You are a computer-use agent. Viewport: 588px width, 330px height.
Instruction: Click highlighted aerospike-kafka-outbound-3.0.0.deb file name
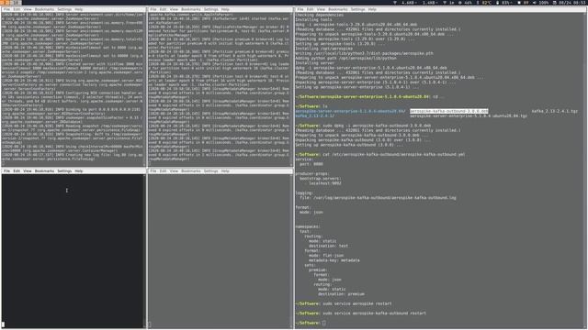[449, 111]
